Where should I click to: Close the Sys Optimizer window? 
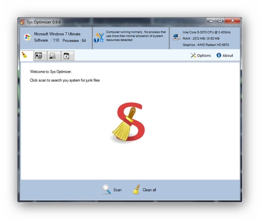[233, 21]
